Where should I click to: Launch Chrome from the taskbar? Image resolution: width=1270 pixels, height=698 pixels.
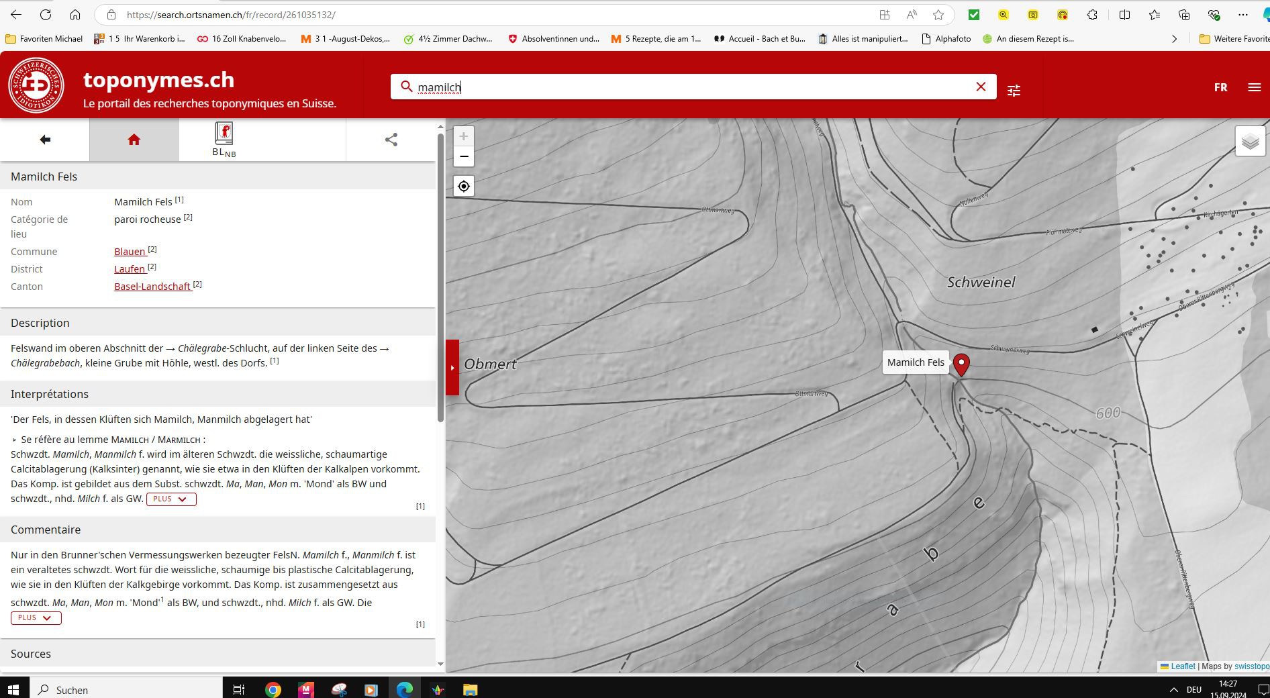click(273, 689)
